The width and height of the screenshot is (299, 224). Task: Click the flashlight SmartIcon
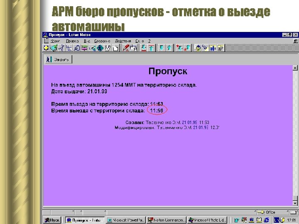coord(205,48)
